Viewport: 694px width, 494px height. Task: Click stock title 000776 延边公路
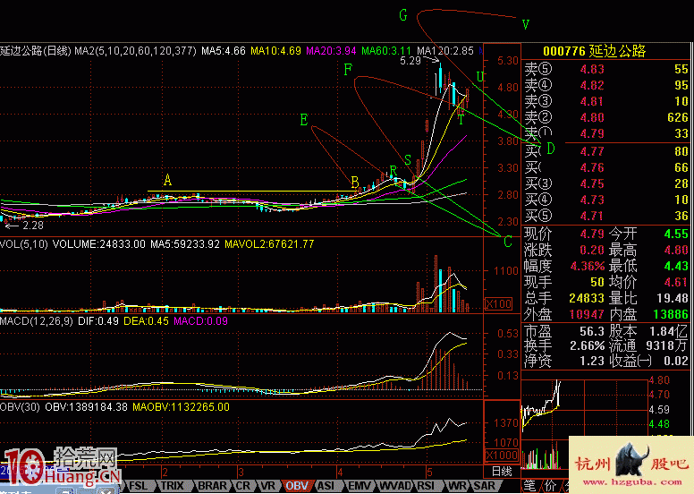[606, 52]
